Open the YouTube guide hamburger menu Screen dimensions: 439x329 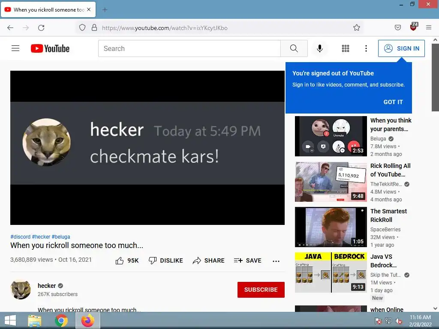pos(15,48)
